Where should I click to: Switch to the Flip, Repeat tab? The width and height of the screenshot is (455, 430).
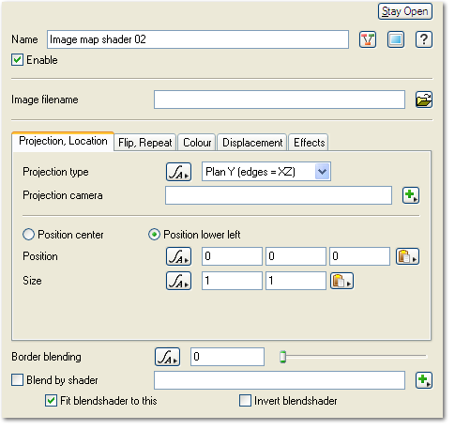pyautogui.click(x=145, y=143)
